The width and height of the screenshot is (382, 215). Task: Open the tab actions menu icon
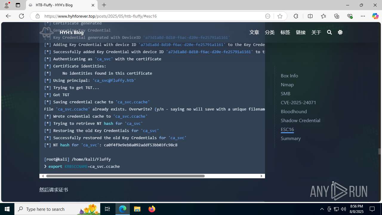coord(18,5)
